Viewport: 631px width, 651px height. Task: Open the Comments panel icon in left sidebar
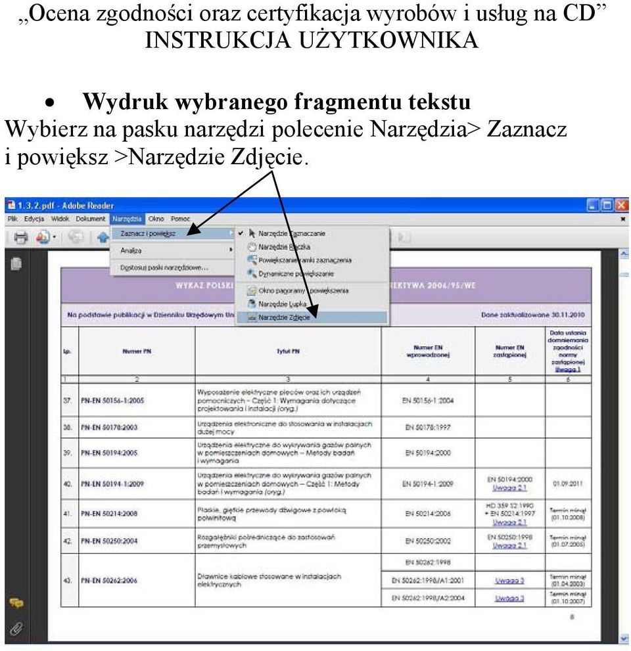pos(16,603)
